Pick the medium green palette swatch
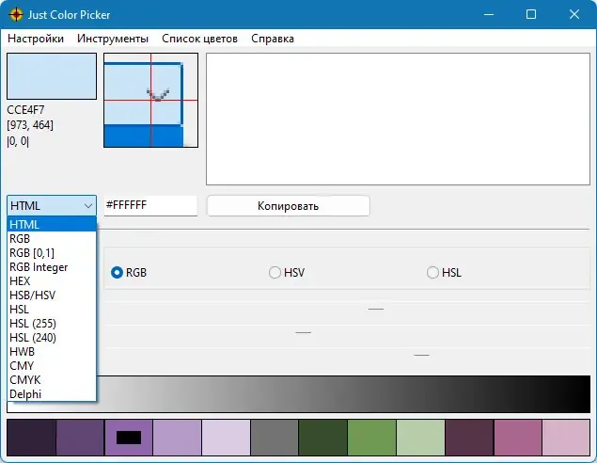Screen dimensions: 597x463 coord(372,438)
